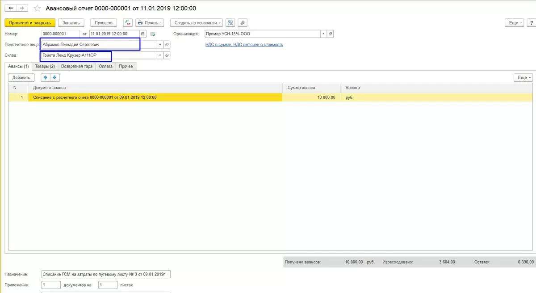The width and height of the screenshot is (536, 293).
Task: Expand Создать на основании menu
Action: coord(197,22)
